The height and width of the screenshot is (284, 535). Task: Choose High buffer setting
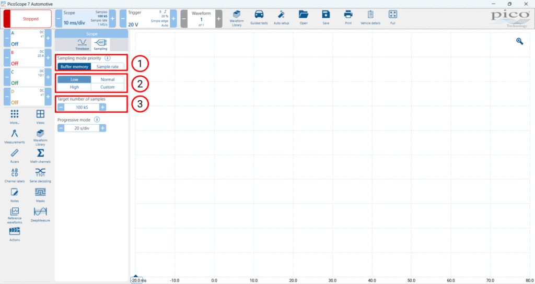74,87
